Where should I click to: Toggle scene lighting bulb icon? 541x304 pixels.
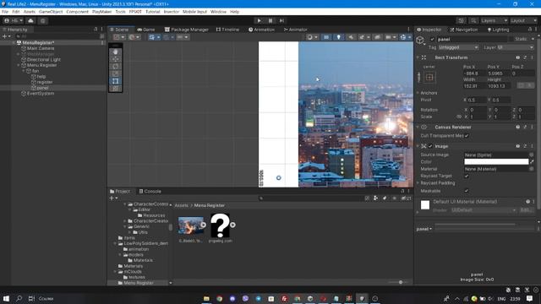[338, 37]
